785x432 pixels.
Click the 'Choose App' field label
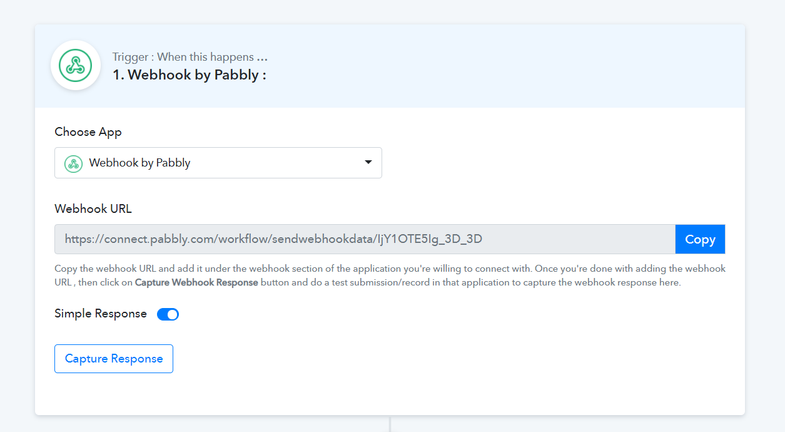coord(88,132)
